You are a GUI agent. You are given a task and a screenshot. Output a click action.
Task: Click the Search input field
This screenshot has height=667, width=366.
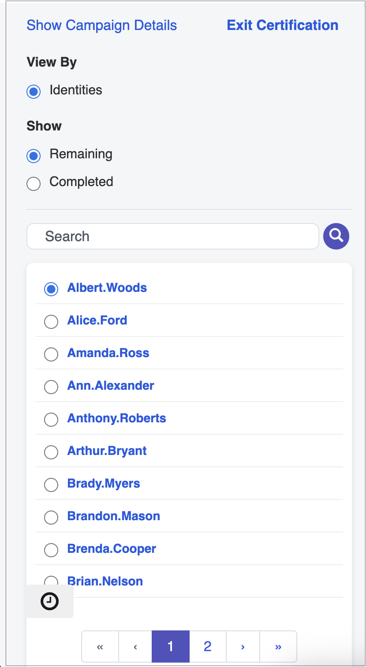[173, 236]
